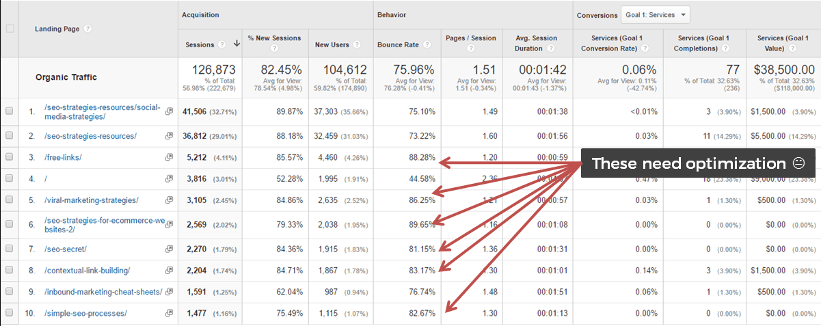Open /inbound-marketing-cheat-sheets/ link
This screenshot has width=821, height=326.
click(x=103, y=293)
